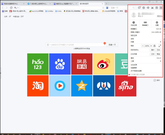This screenshot has height=135, width=165.
Task: Click the browser reload icon
Action: coord(11,8)
